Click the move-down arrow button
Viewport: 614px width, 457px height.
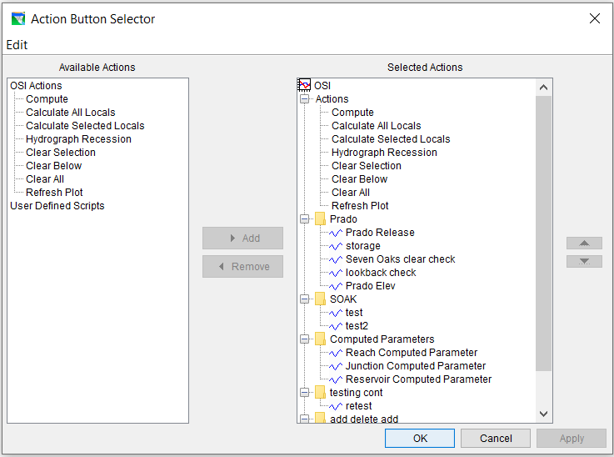pyautogui.click(x=584, y=261)
